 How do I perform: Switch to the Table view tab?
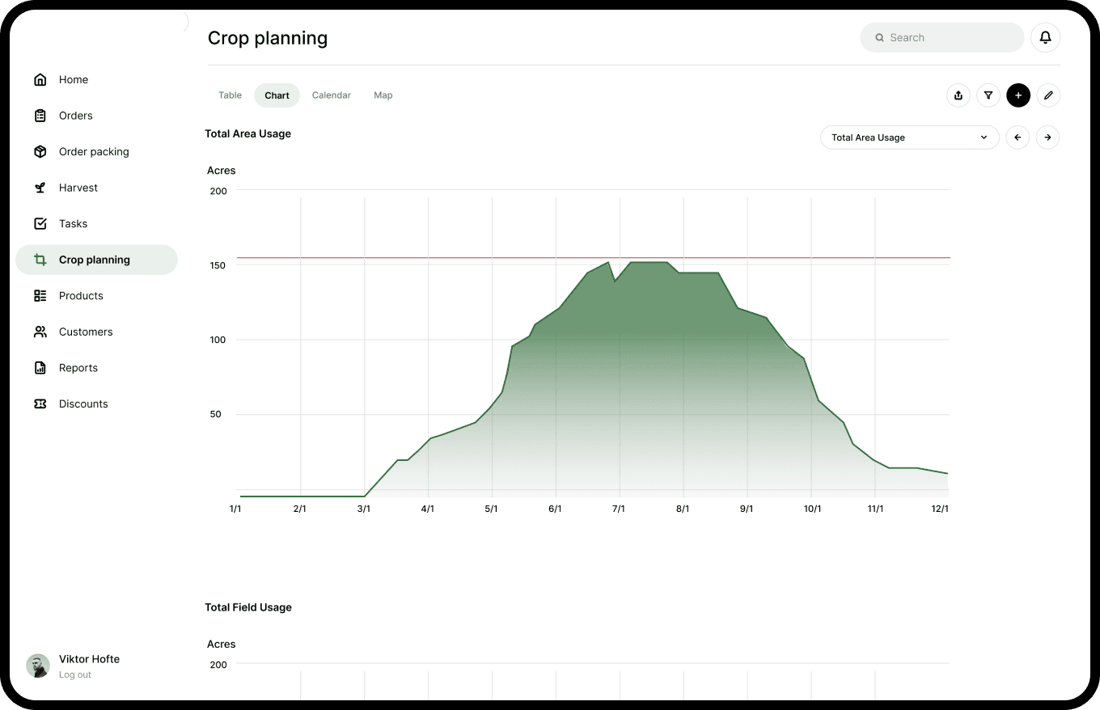(230, 95)
